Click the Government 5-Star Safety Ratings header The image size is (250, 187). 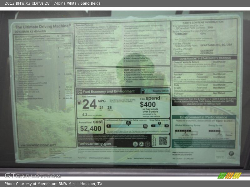pyautogui.click(x=205, y=58)
